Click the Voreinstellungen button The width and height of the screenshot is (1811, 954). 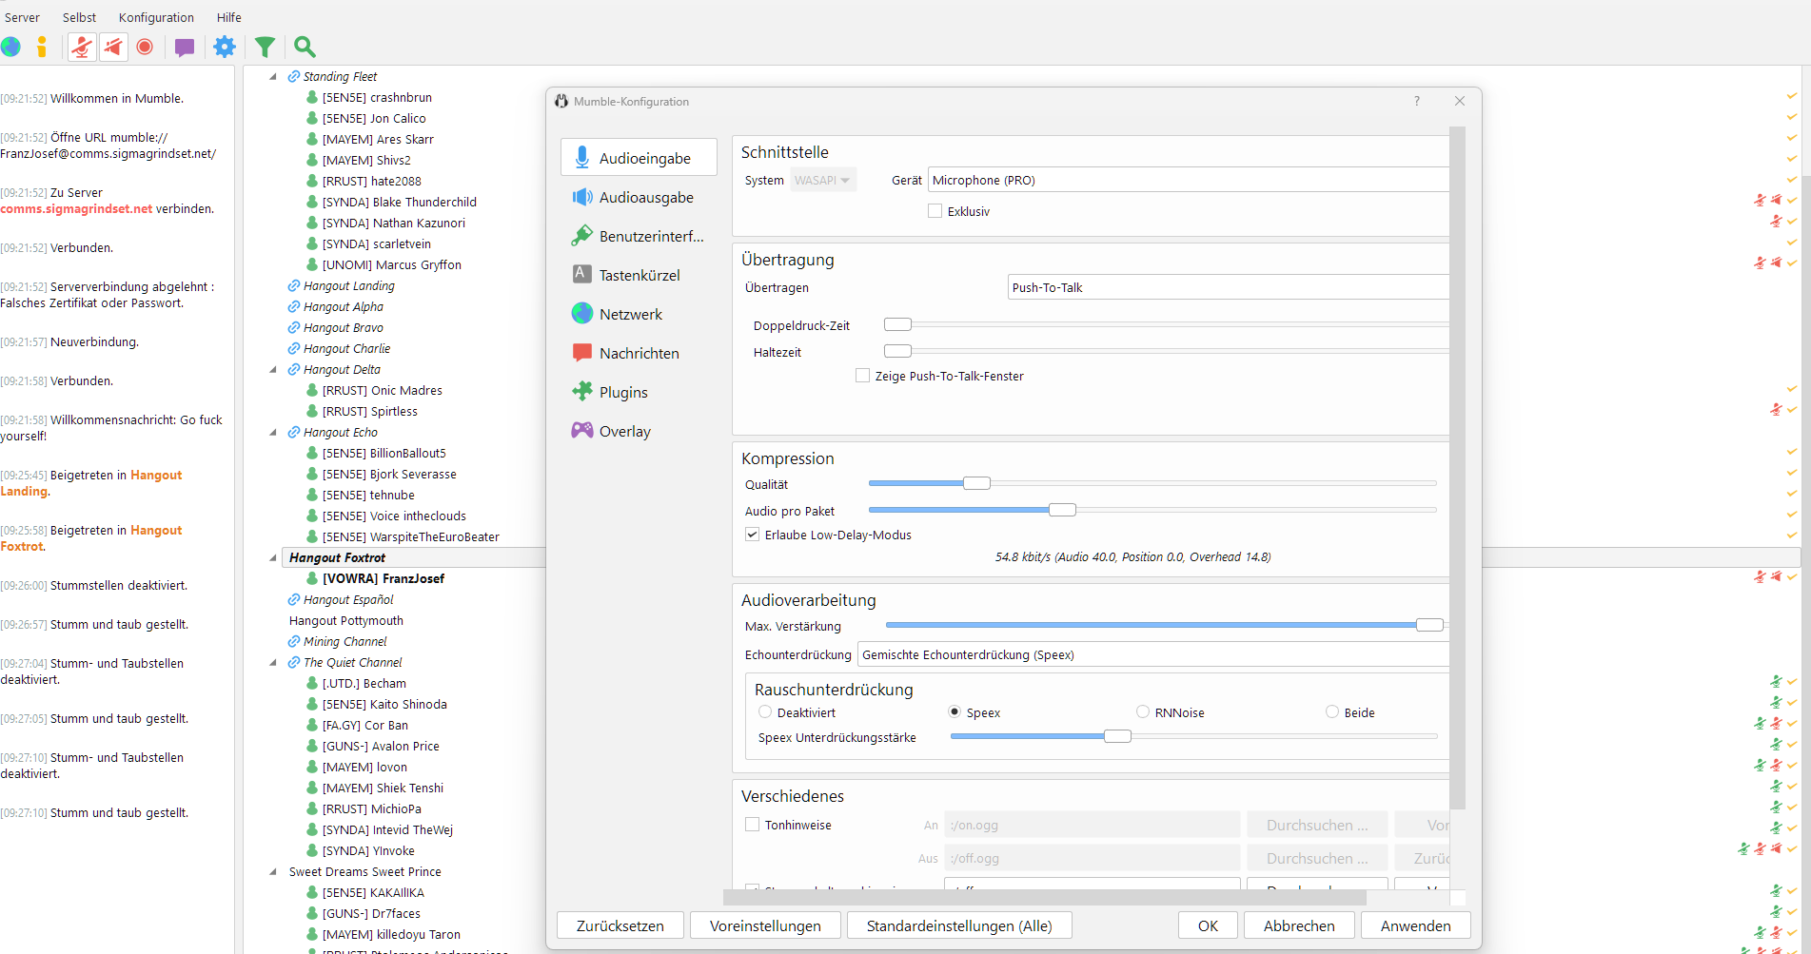pyautogui.click(x=765, y=925)
